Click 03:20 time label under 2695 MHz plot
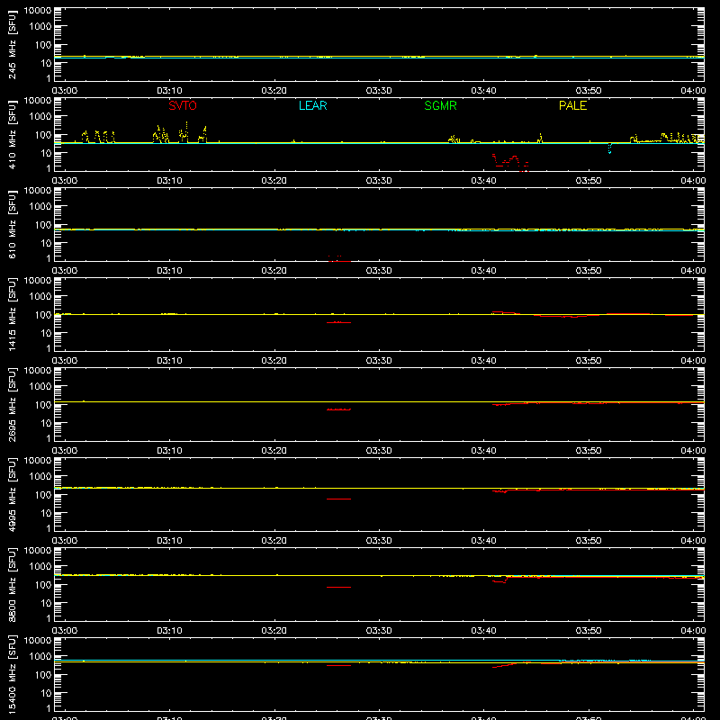The height and width of the screenshot is (720, 720). pyautogui.click(x=274, y=451)
